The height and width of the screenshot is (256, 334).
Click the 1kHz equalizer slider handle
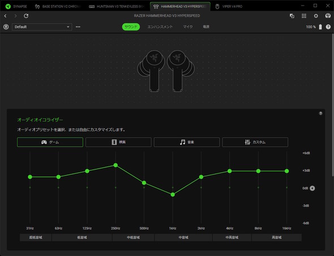pyautogui.click(x=173, y=194)
